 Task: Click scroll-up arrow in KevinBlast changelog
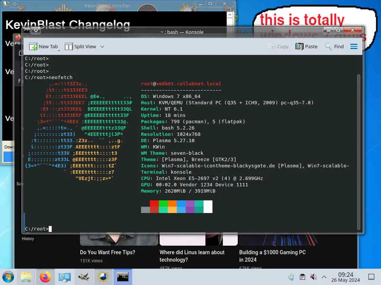point(230,15)
